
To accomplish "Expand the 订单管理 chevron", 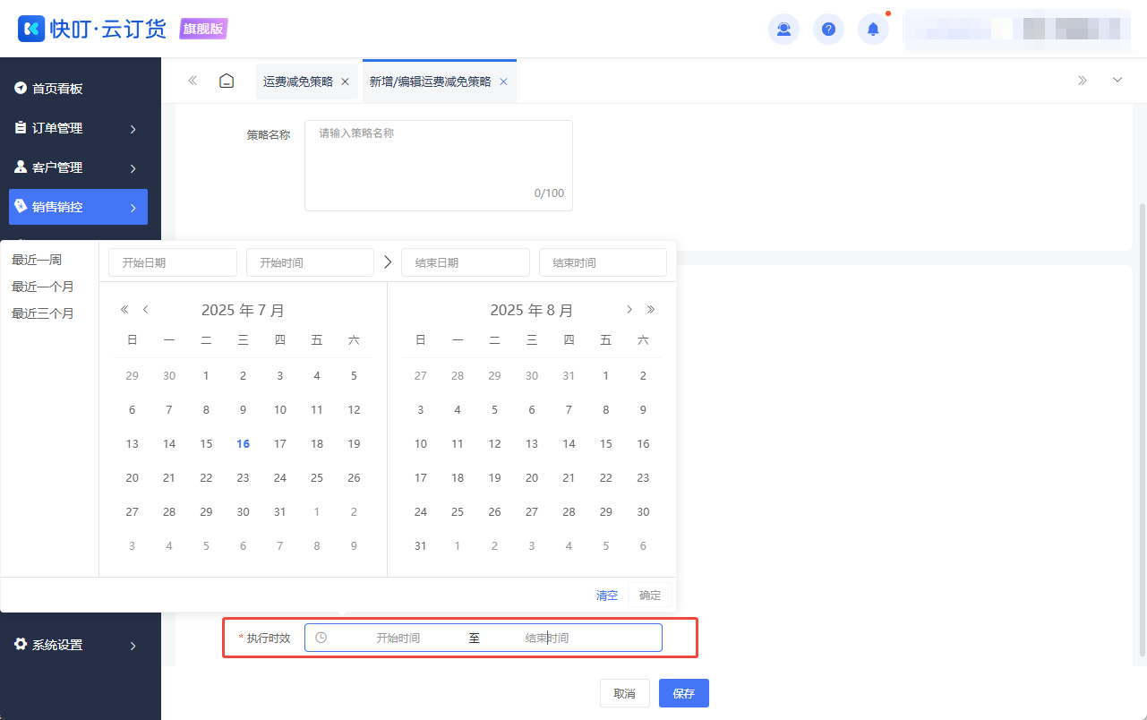I will point(133,129).
